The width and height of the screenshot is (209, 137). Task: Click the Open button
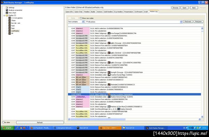coord(185,8)
